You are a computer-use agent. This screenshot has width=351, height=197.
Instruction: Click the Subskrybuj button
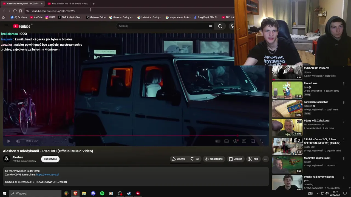click(x=50, y=159)
